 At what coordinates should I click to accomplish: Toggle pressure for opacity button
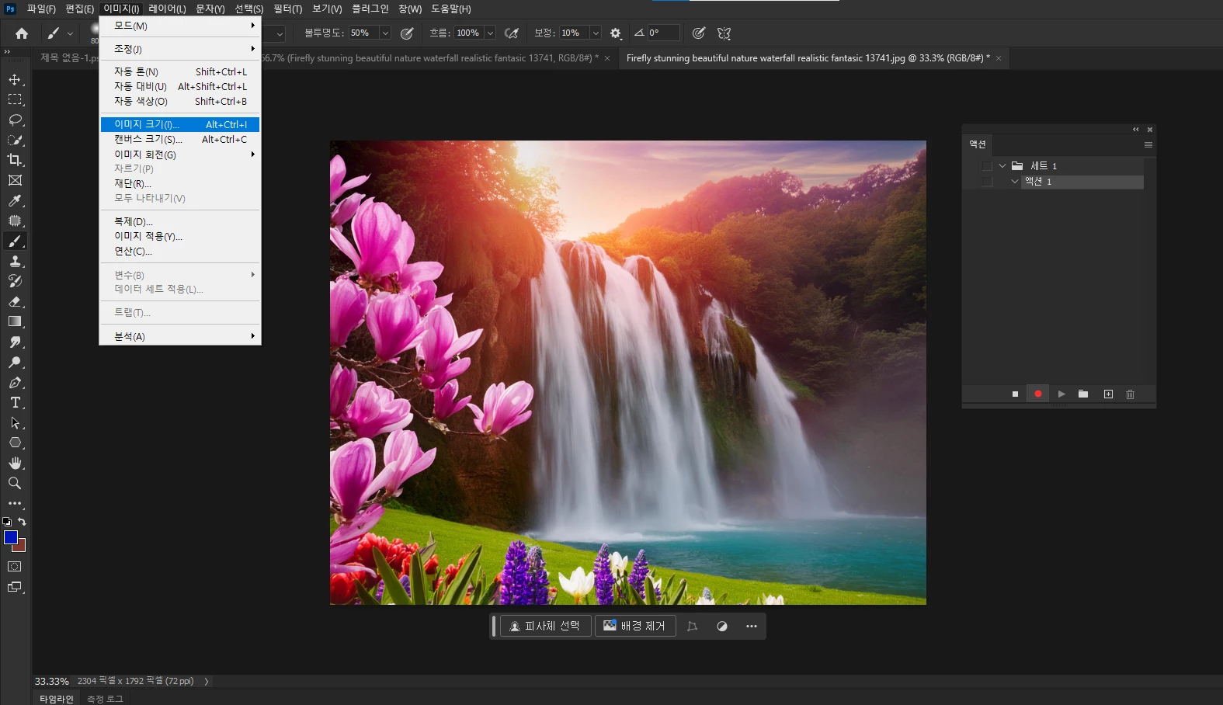pos(407,33)
